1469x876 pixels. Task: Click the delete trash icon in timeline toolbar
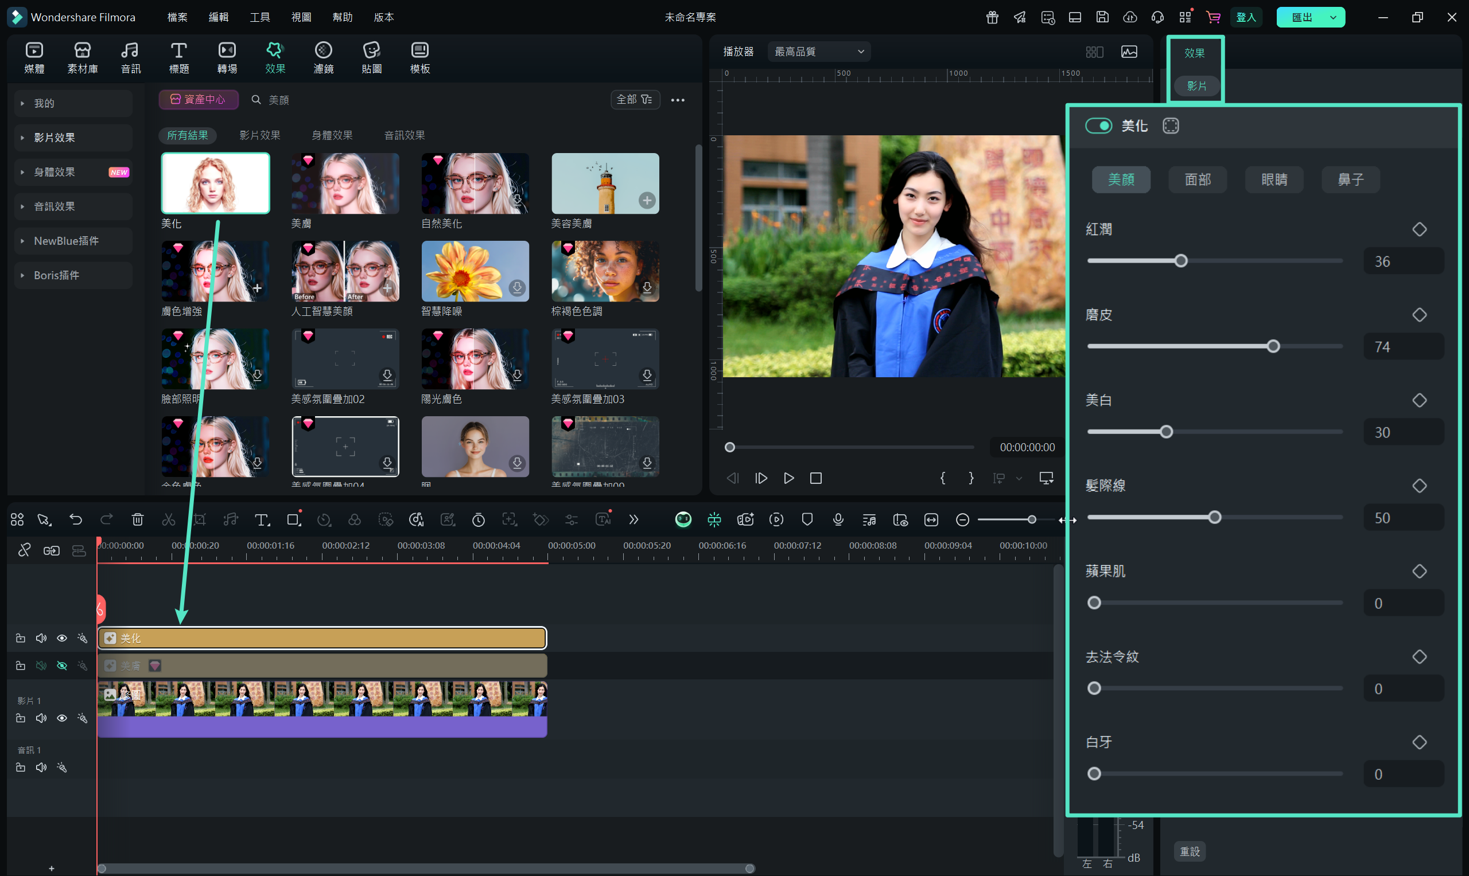138,519
